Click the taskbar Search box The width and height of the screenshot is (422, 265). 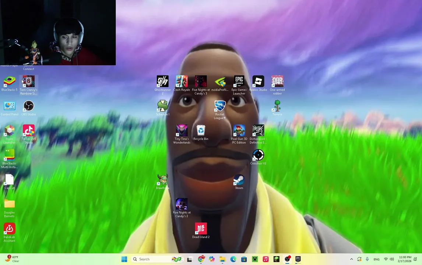157,259
